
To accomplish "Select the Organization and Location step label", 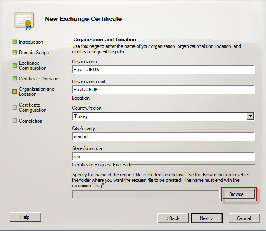I will coord(36,92).
